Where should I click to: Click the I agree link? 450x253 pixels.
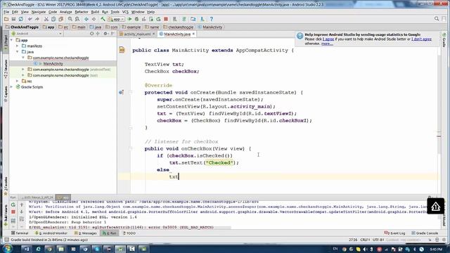(x=328, y=39)
